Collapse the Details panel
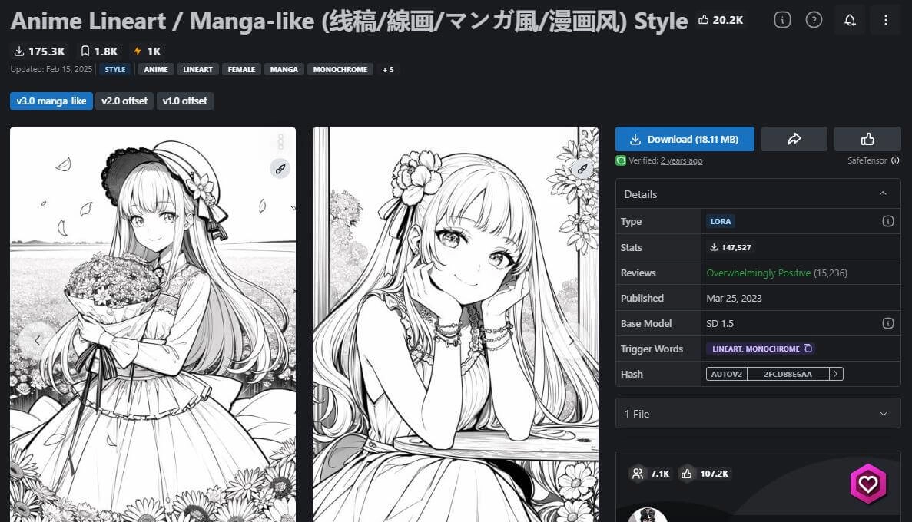The height and width of the screenshot is (522, 912). pyautogui.click(x=884, y=194)
